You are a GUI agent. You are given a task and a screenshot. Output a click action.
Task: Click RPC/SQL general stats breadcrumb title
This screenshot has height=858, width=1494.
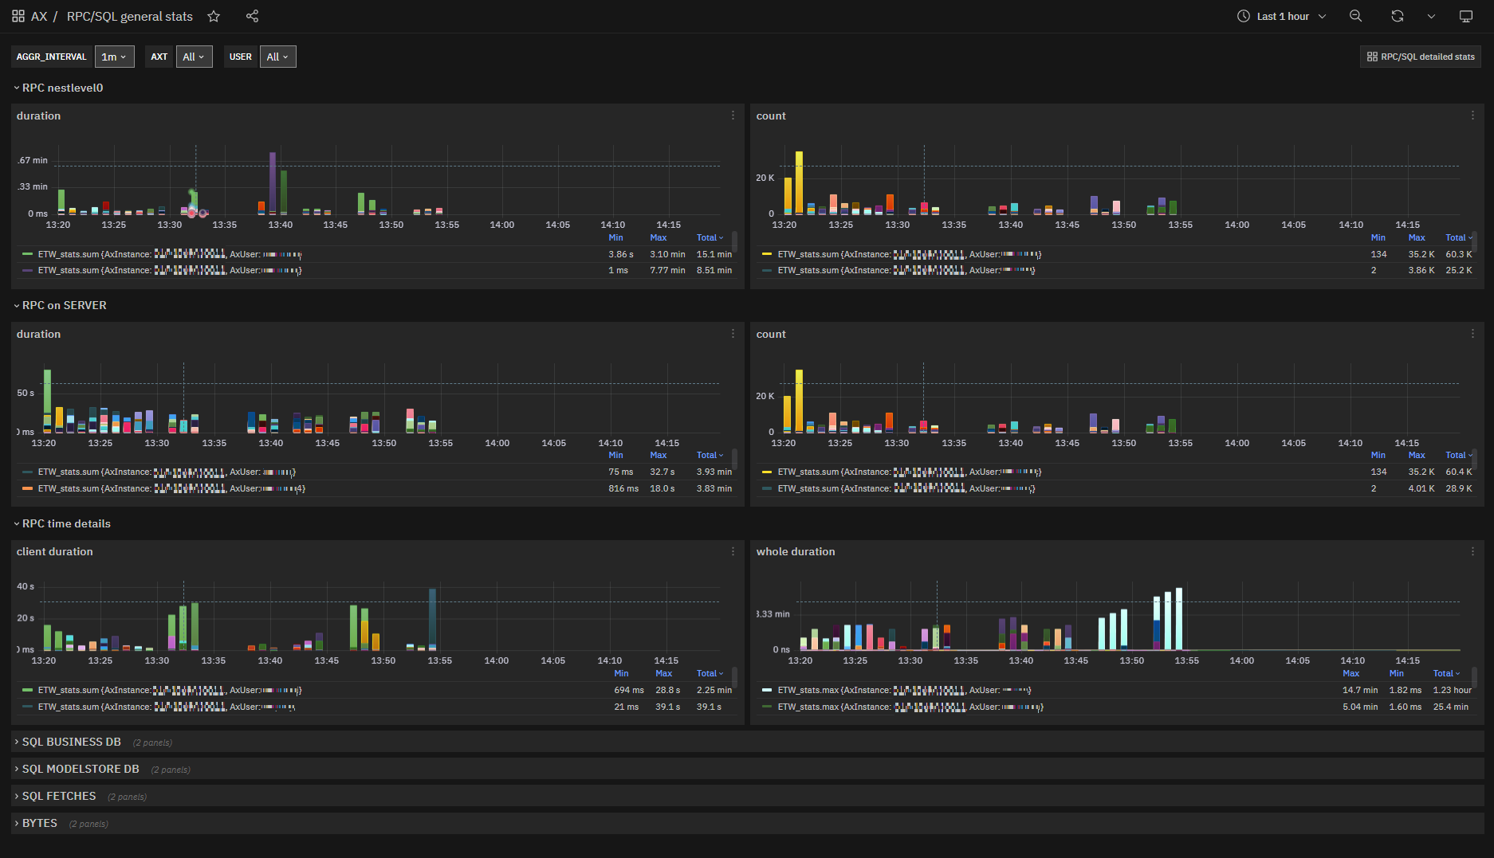[130, 16]
